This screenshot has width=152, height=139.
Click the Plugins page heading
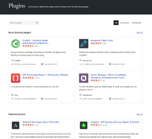point(17,6)
